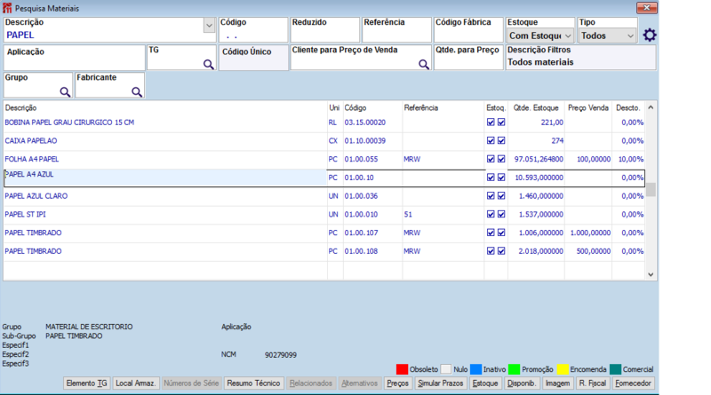Click the Preço Venda column header
Image resolution: width=711 pixels, height=395 pixels.
click(588, 107)
